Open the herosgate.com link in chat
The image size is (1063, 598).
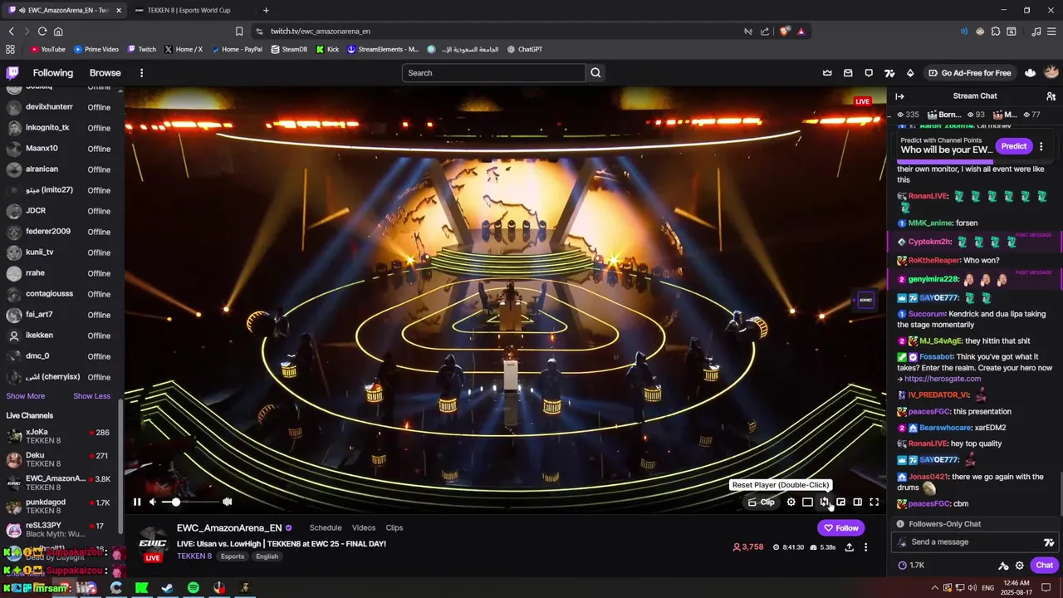click(x=943, y=379)
